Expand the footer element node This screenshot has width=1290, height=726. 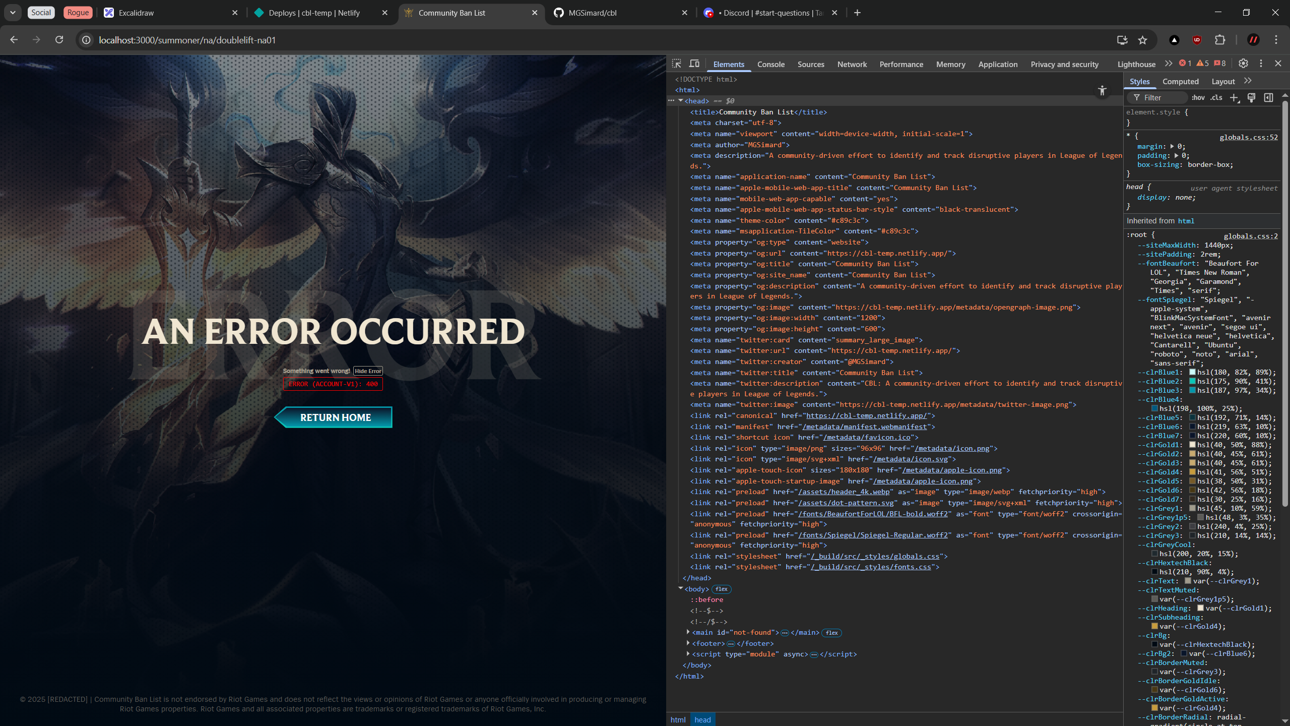(x=688, y=643)
